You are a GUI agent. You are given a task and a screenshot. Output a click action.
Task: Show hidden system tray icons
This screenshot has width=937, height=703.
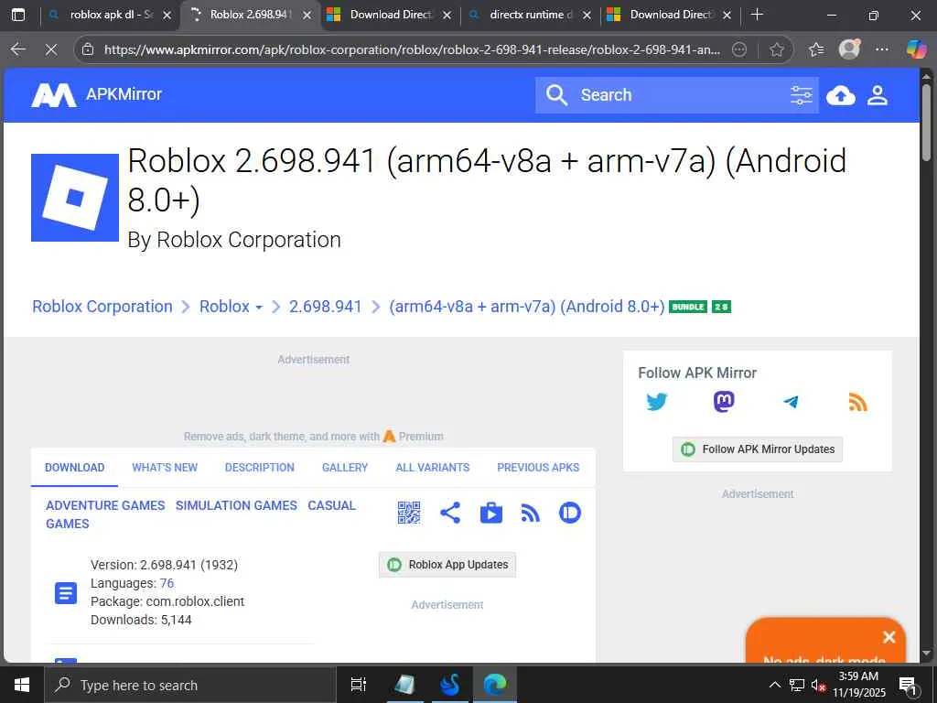(x=774, y=685)
